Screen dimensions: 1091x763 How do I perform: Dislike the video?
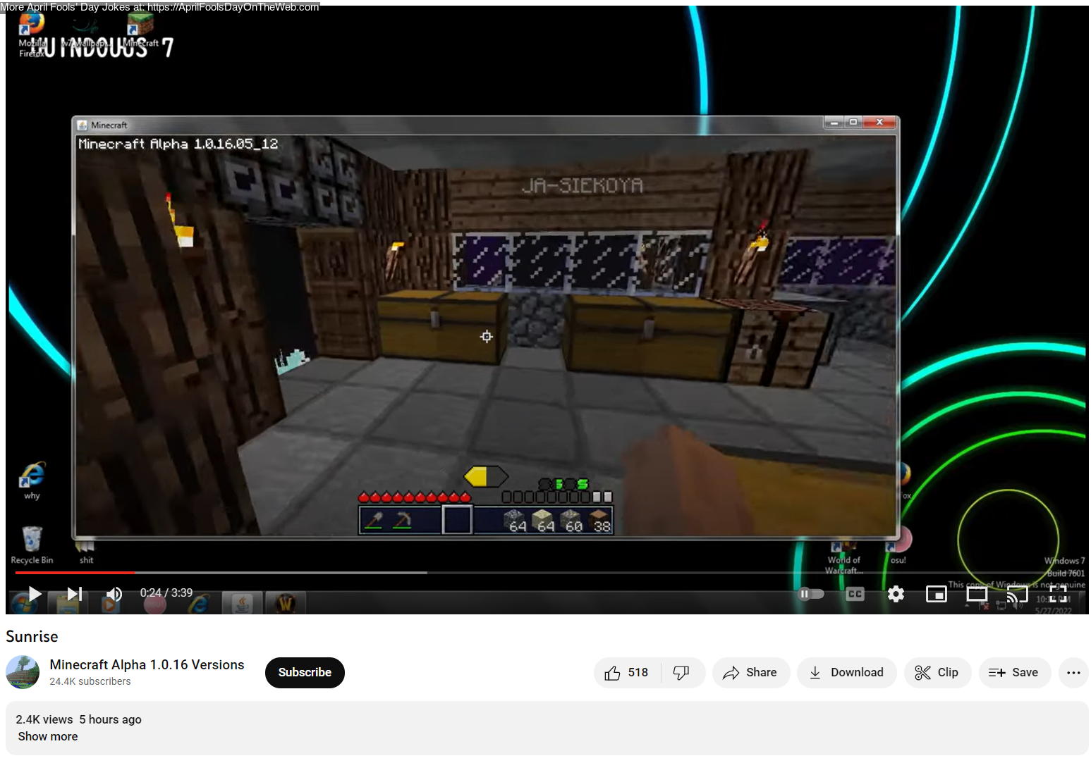coord(681,673)
